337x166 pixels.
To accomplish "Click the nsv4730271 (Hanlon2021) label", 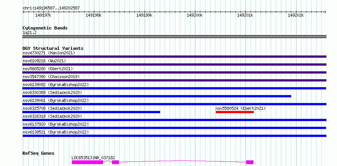I will coord(49,53).
